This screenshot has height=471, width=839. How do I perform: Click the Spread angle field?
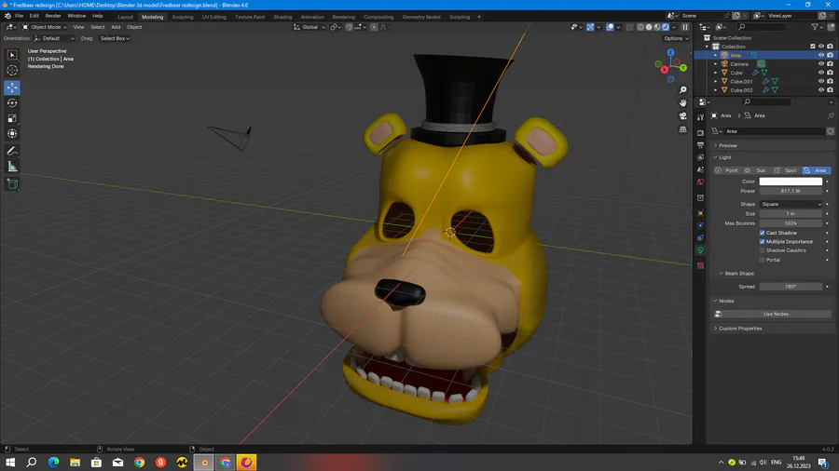(x=791, y=287)
